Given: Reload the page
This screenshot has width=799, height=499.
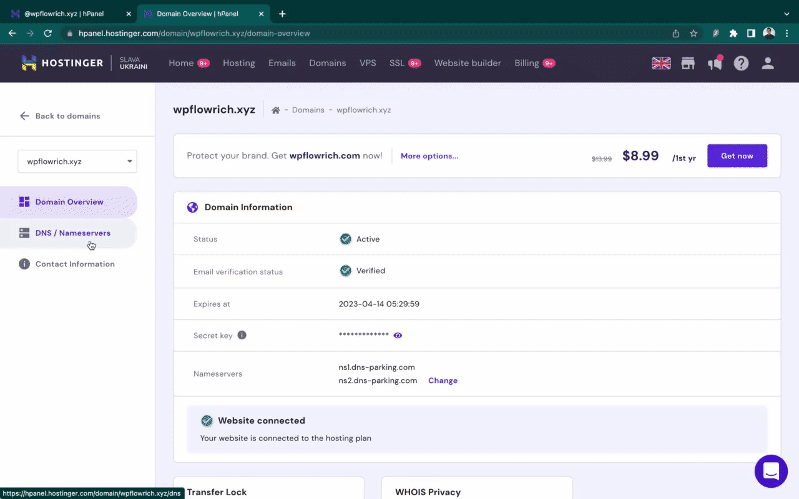Looking at the screenshot, I should [x=47, y=34].
